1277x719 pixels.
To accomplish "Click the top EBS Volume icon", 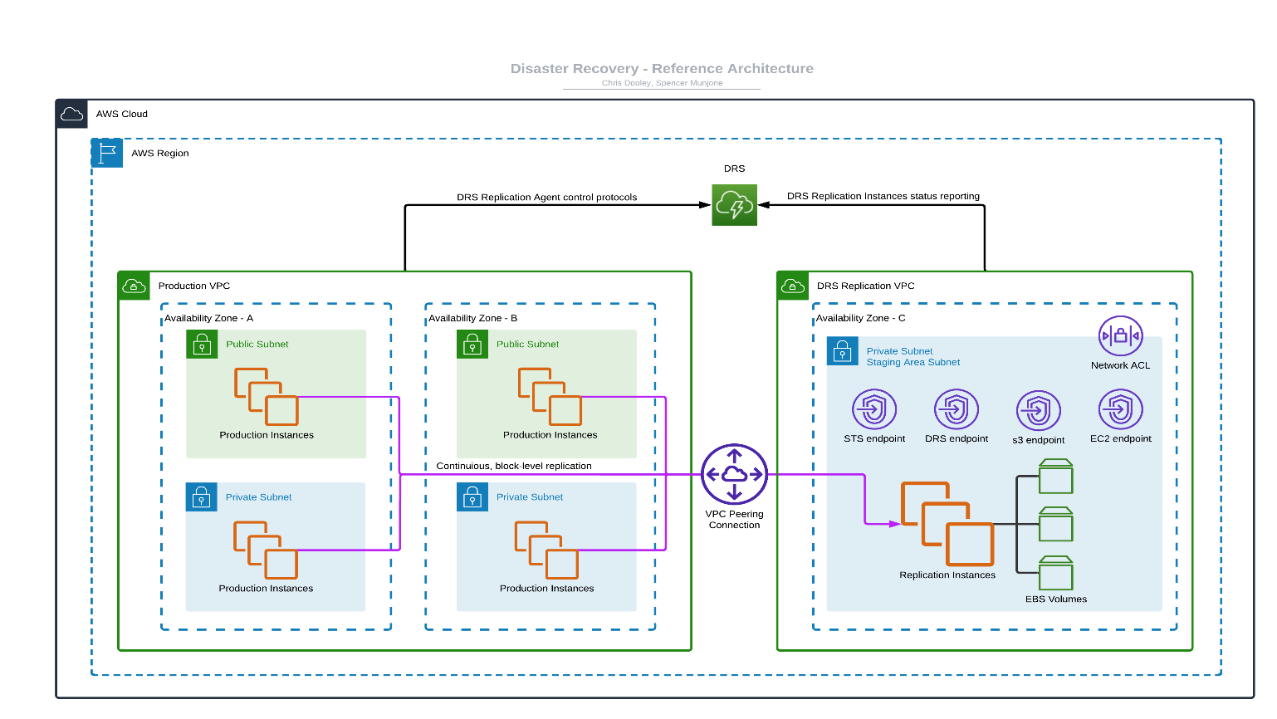I will (1056, 477).
